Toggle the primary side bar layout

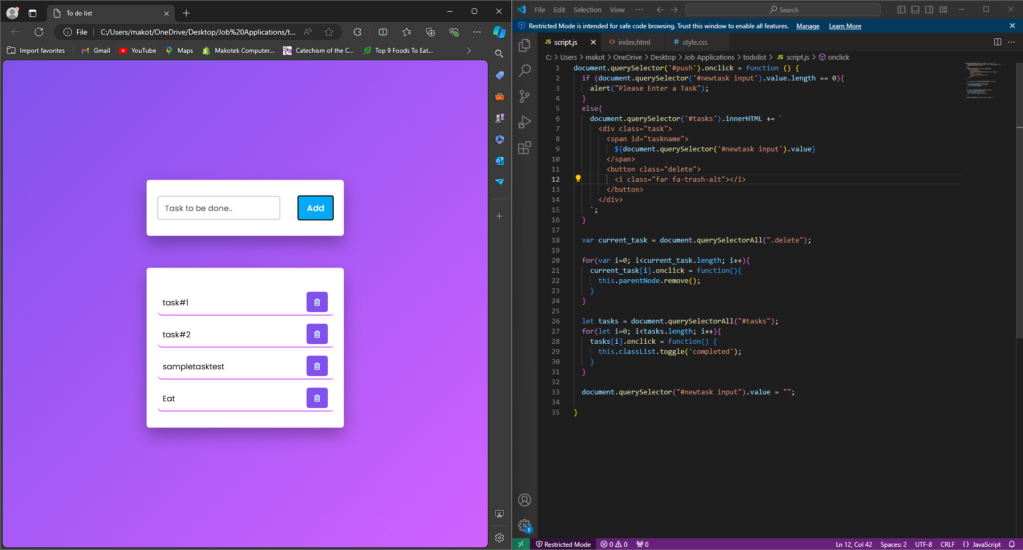click(901, 10)
